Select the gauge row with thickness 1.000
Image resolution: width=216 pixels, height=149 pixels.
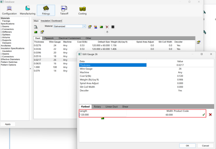[x=55, y=67]
